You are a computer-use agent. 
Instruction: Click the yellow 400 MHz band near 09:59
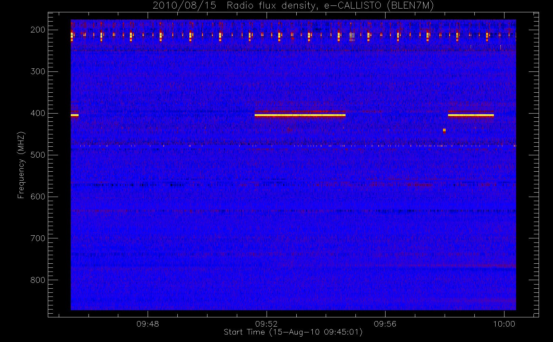(471, 115)
